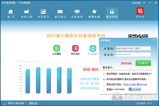Close the 软件激活 dialog
The image size is (159, 106).
(x=154, y=40)
